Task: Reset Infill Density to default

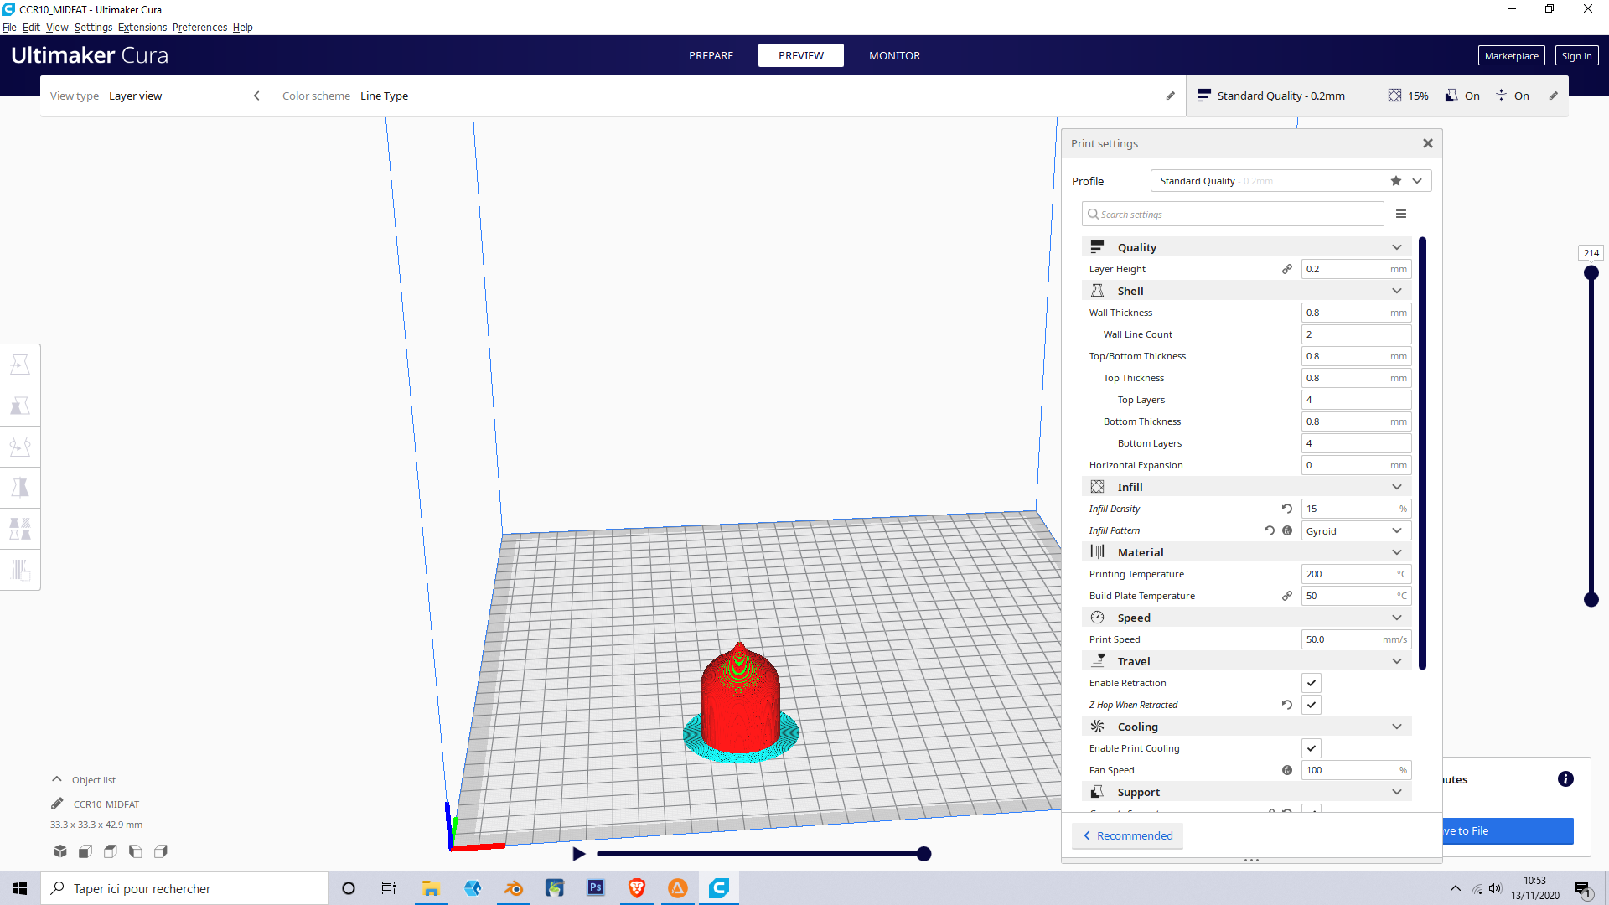Action: [1286, 509]
